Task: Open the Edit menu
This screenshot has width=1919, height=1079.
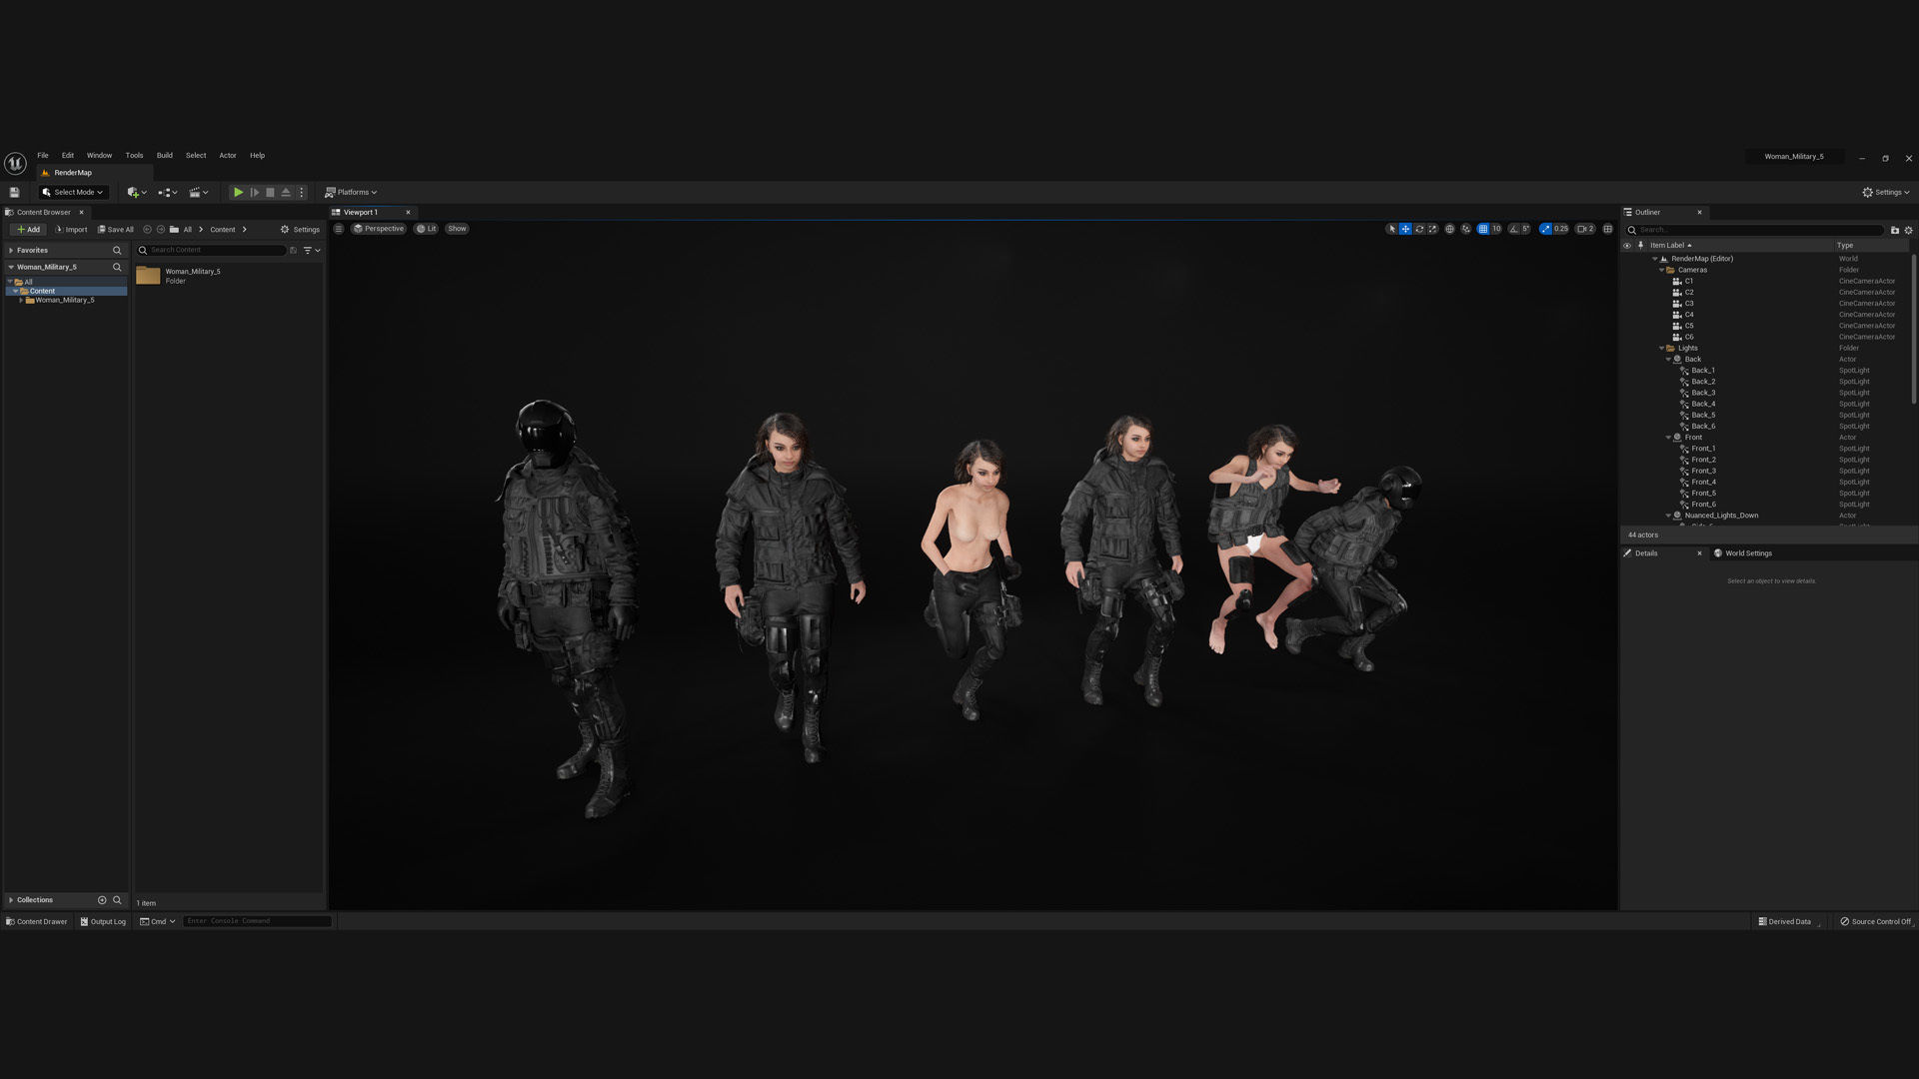Action: click(68, 155)
